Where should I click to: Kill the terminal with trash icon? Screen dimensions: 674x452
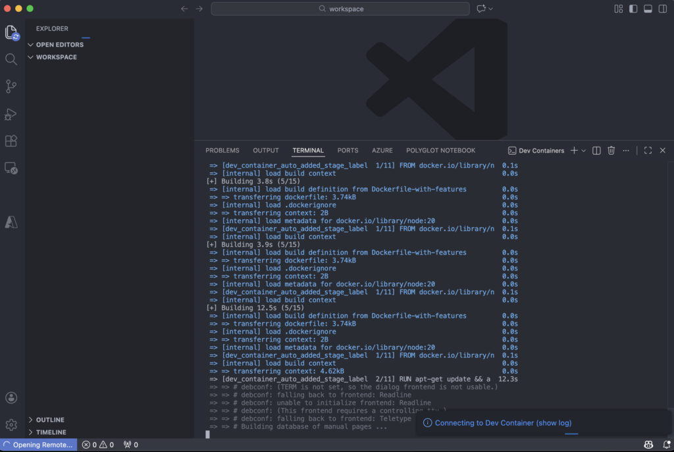[x=611, y=151]
